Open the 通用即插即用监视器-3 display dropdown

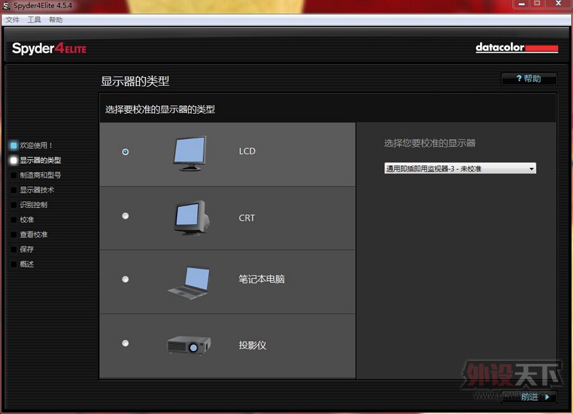pyautogui.click(x=460, y=169)
